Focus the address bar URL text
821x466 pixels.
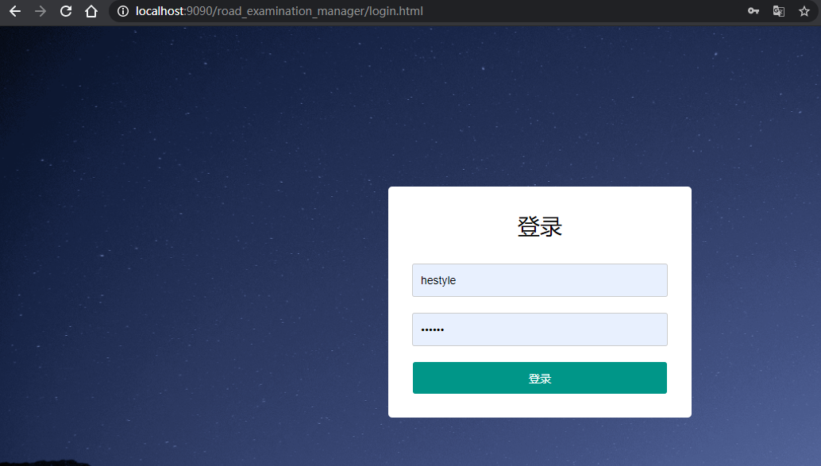(x=279, y=11)
